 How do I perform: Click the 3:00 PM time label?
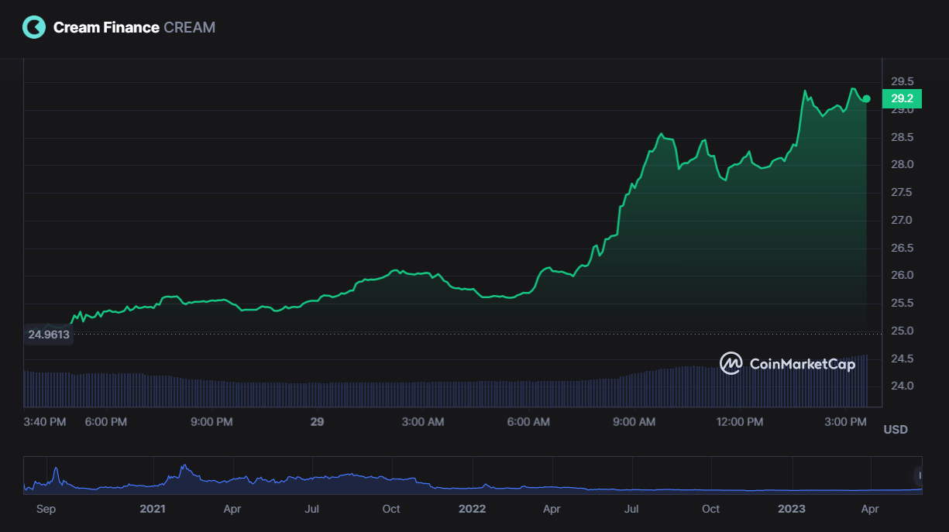845,422
